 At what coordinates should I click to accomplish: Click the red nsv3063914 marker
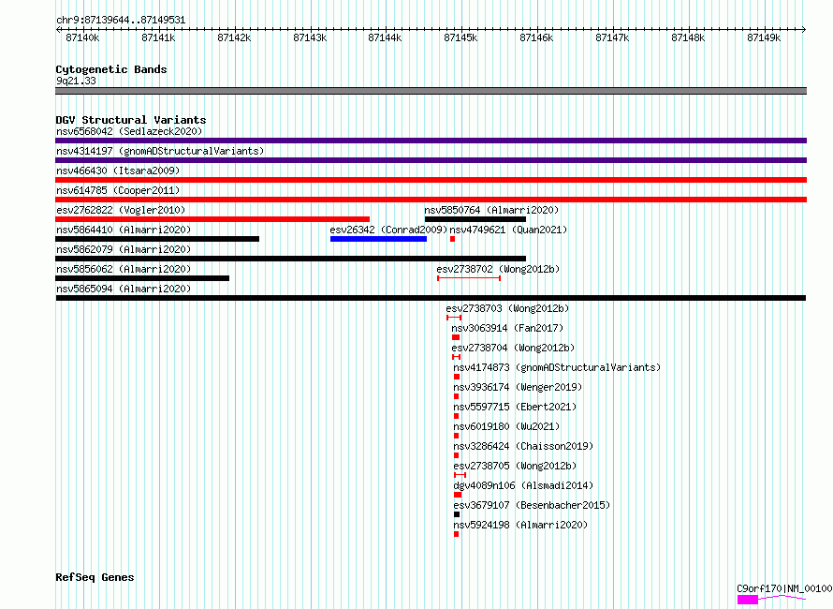(x=456, y=337)
